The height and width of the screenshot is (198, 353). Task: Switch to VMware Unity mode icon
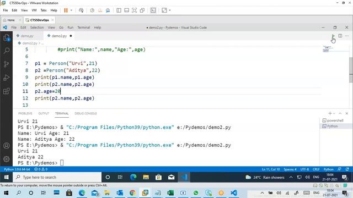142,10
